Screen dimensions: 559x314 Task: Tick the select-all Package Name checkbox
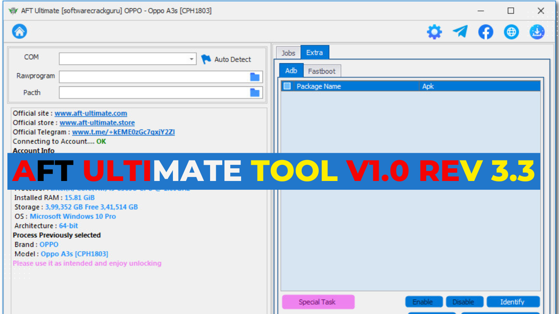[x=287, y=86]
